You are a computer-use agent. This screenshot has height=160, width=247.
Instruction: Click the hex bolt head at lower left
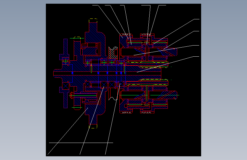(x=71, y=95)
